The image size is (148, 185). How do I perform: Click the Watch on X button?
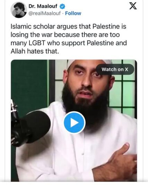[115, 69]
